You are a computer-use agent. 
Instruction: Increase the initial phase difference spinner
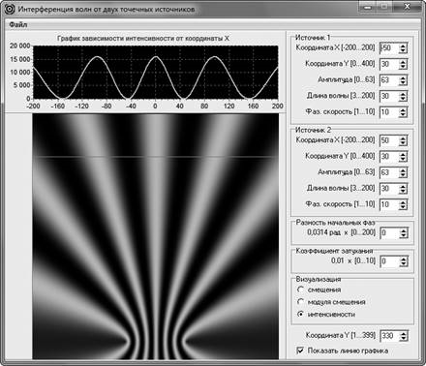[x=403, y=230]
